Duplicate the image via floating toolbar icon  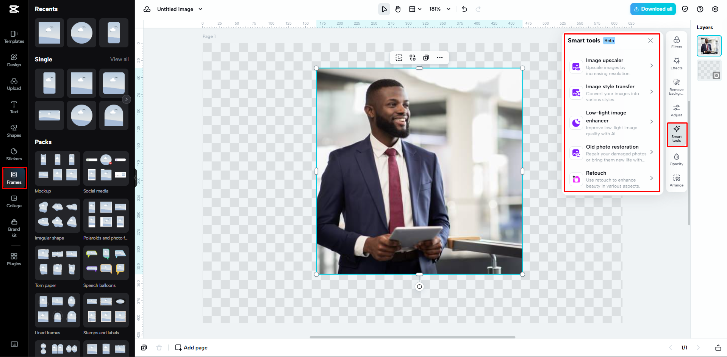click(426, 57)
